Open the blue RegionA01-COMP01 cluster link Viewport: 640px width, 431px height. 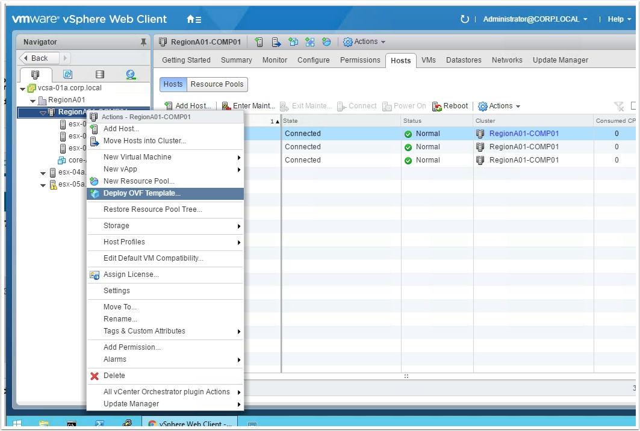tap(524, 134)
